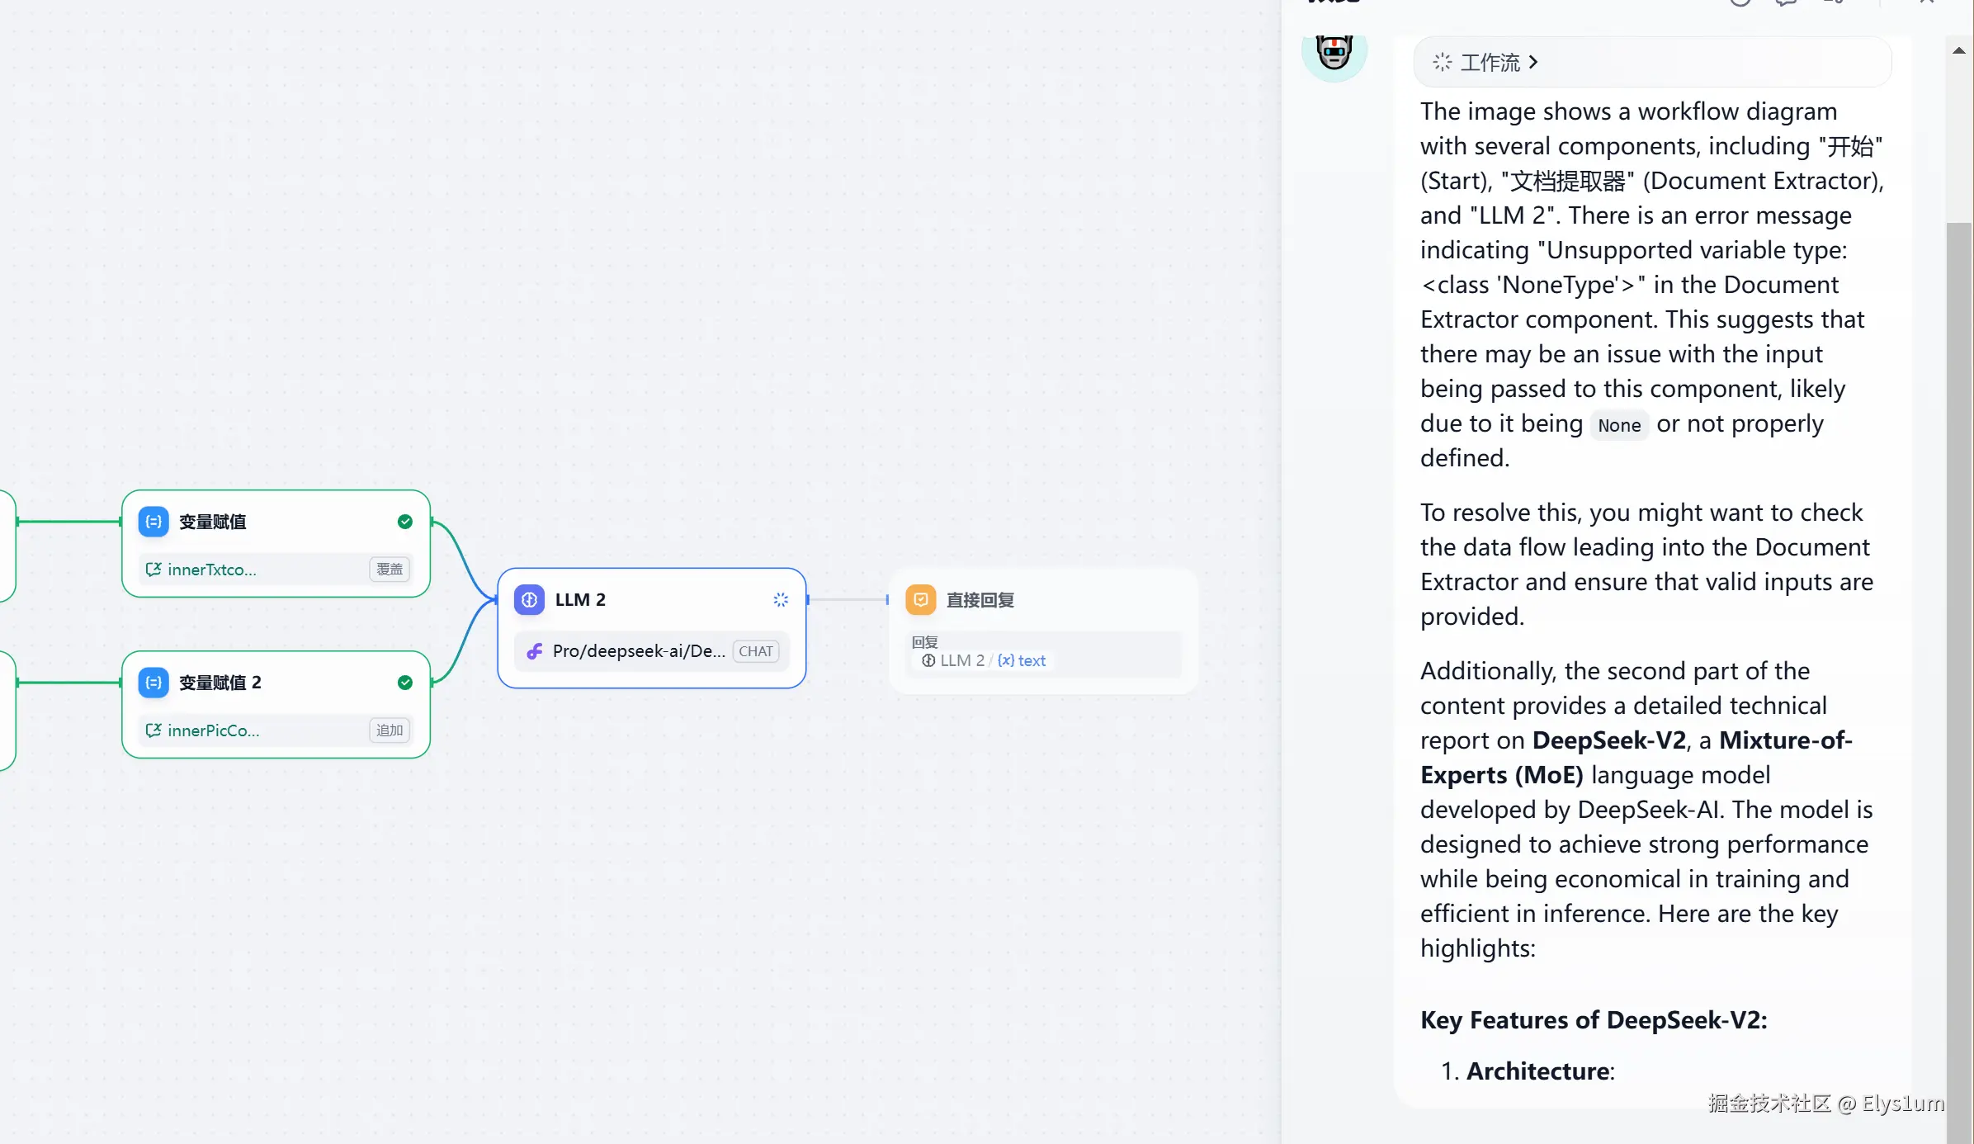Click the 变量赋值 node icon

pyautogui.click(x=153, y=522)
